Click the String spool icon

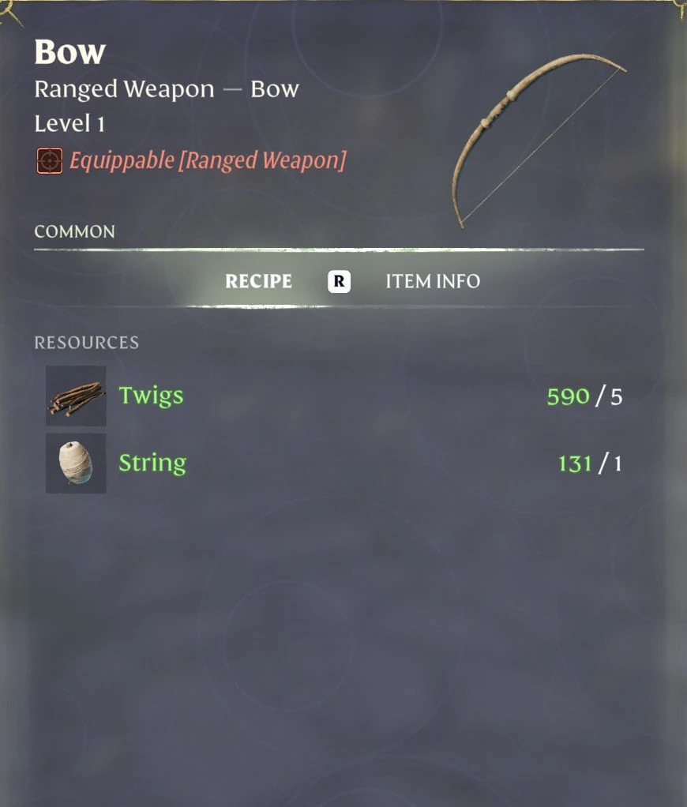coord(76,464)
